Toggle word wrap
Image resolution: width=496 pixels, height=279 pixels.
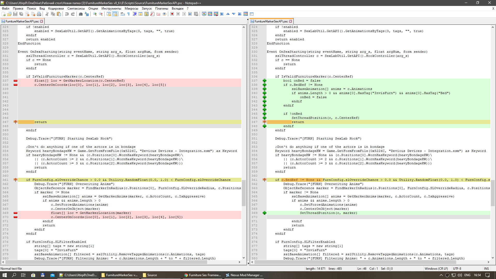[x=123, y=14]
